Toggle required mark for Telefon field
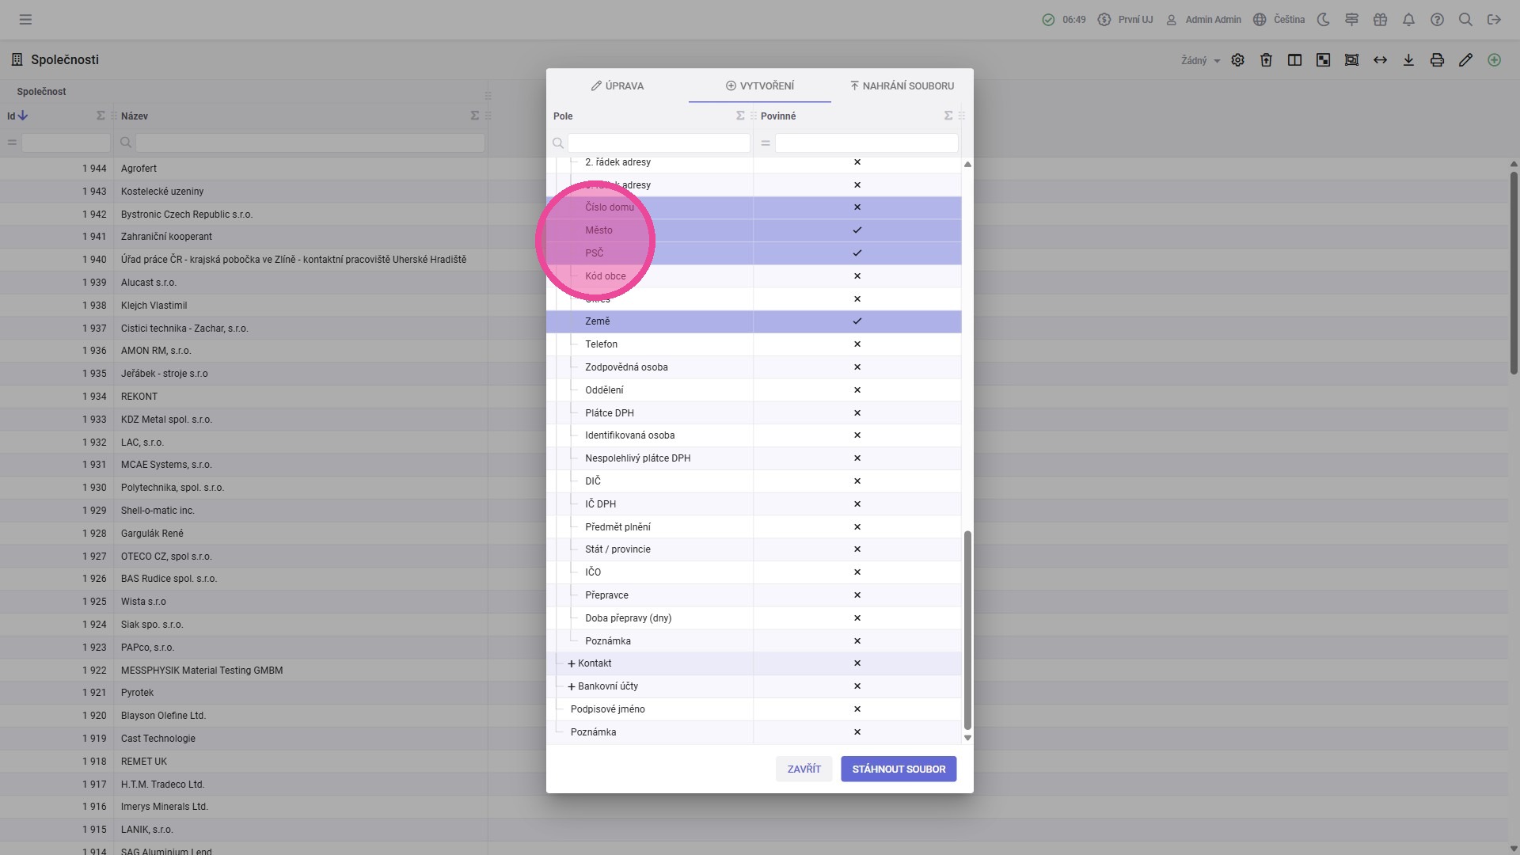 [857, 344]
